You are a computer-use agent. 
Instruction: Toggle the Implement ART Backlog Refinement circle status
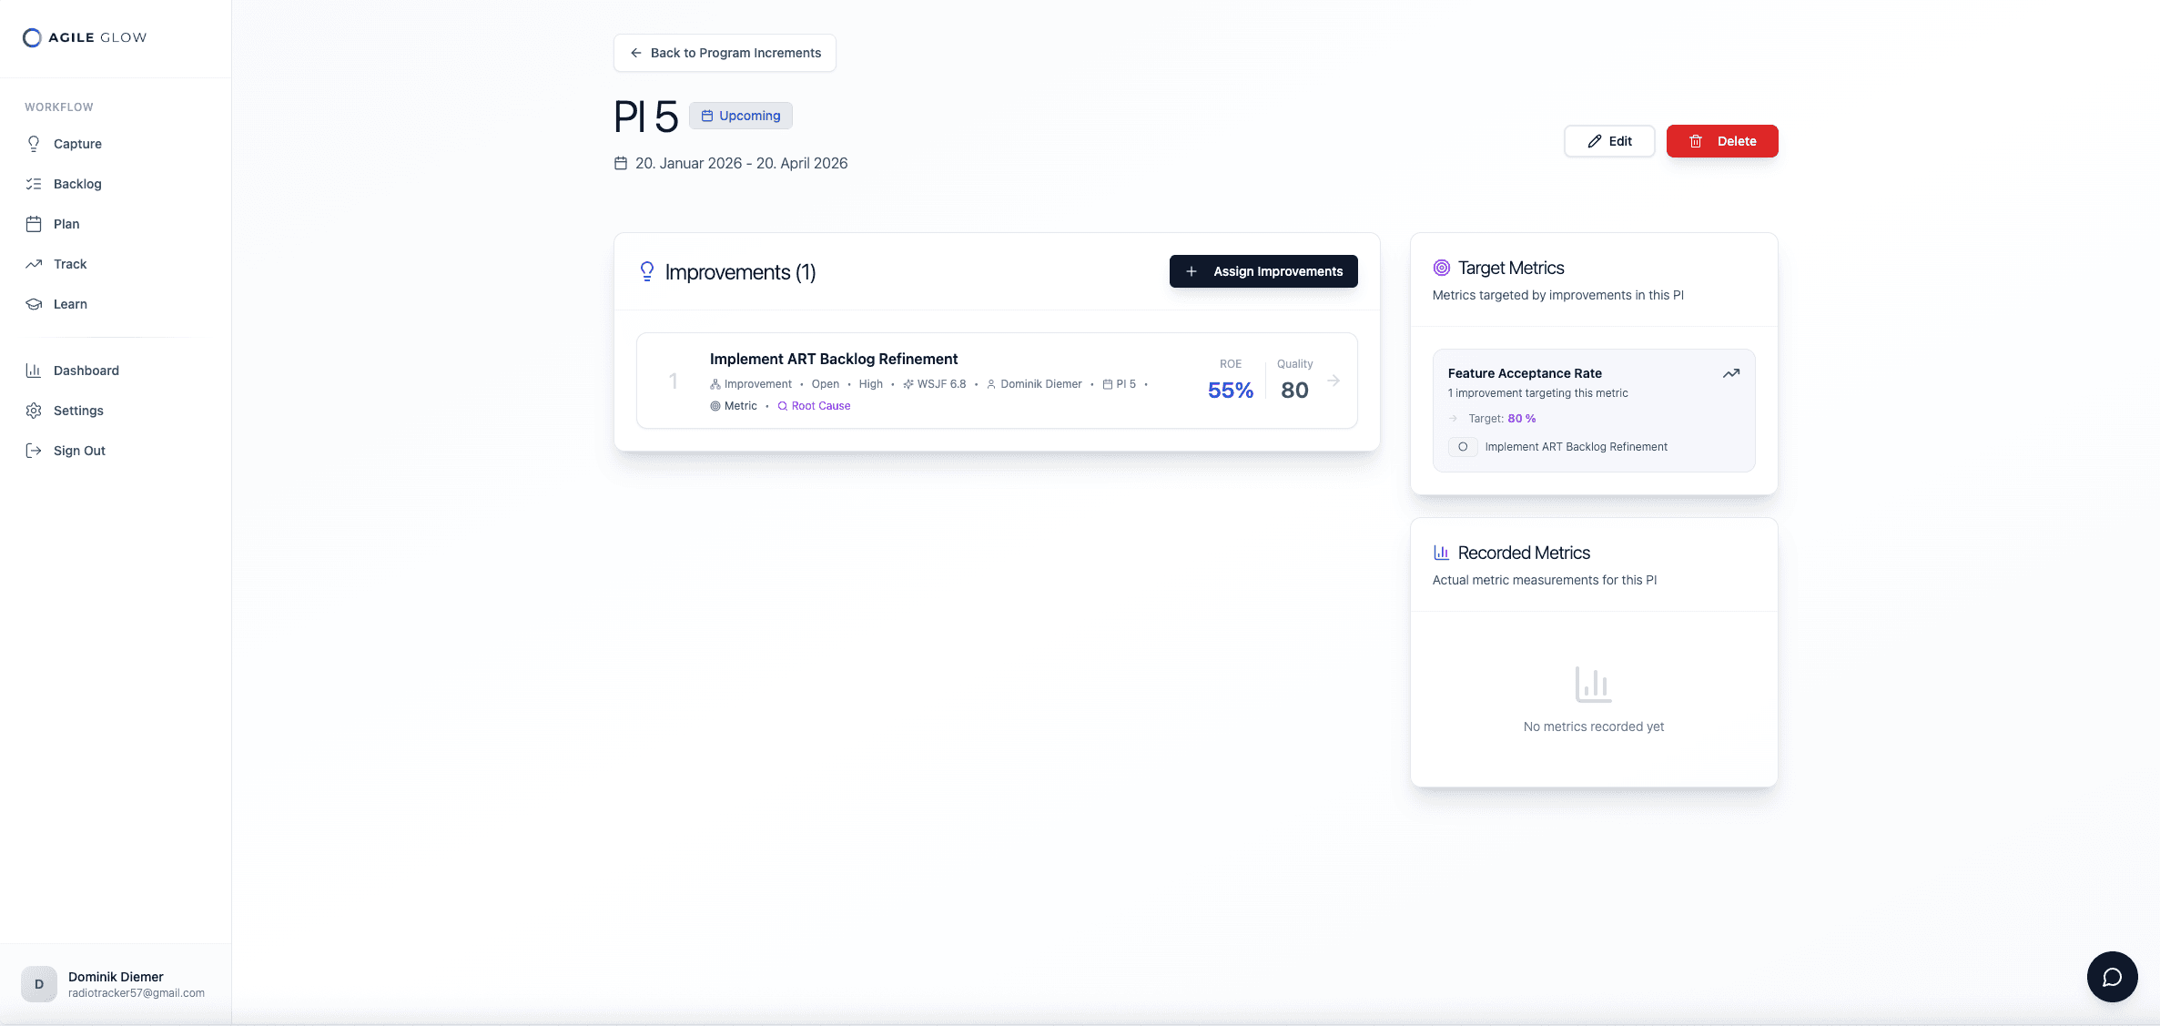click(x=1463, y=447)
